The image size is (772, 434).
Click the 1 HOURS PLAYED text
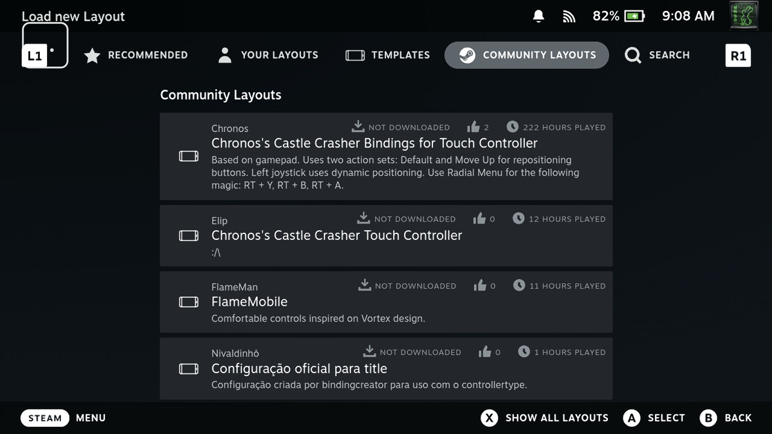point(570,352)
